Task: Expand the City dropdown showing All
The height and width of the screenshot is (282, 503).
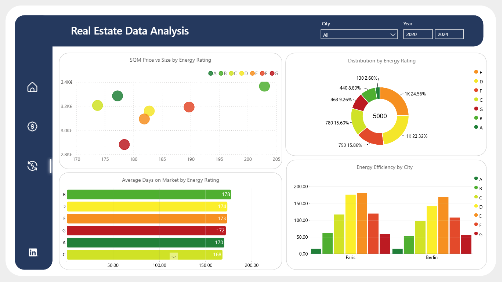Action: click(359, 35)
